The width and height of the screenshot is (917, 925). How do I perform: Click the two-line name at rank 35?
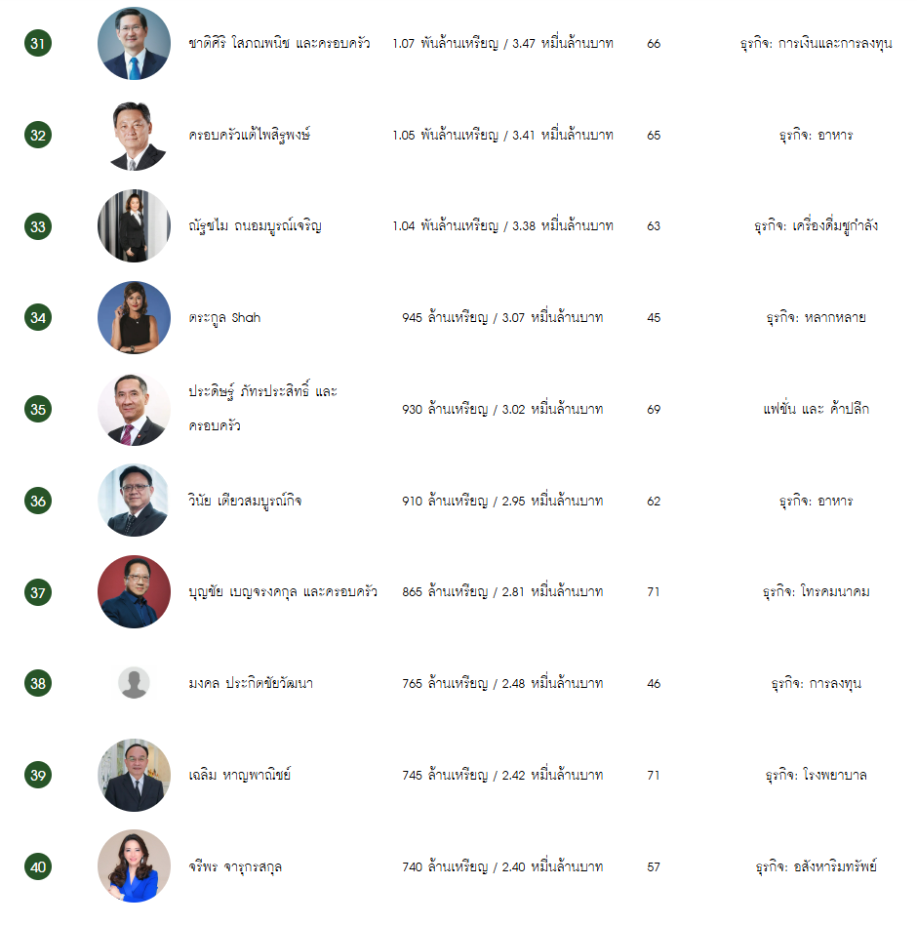tap(262, 408)
